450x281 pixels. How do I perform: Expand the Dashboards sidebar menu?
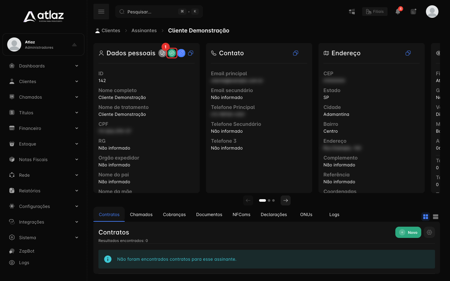44,66
